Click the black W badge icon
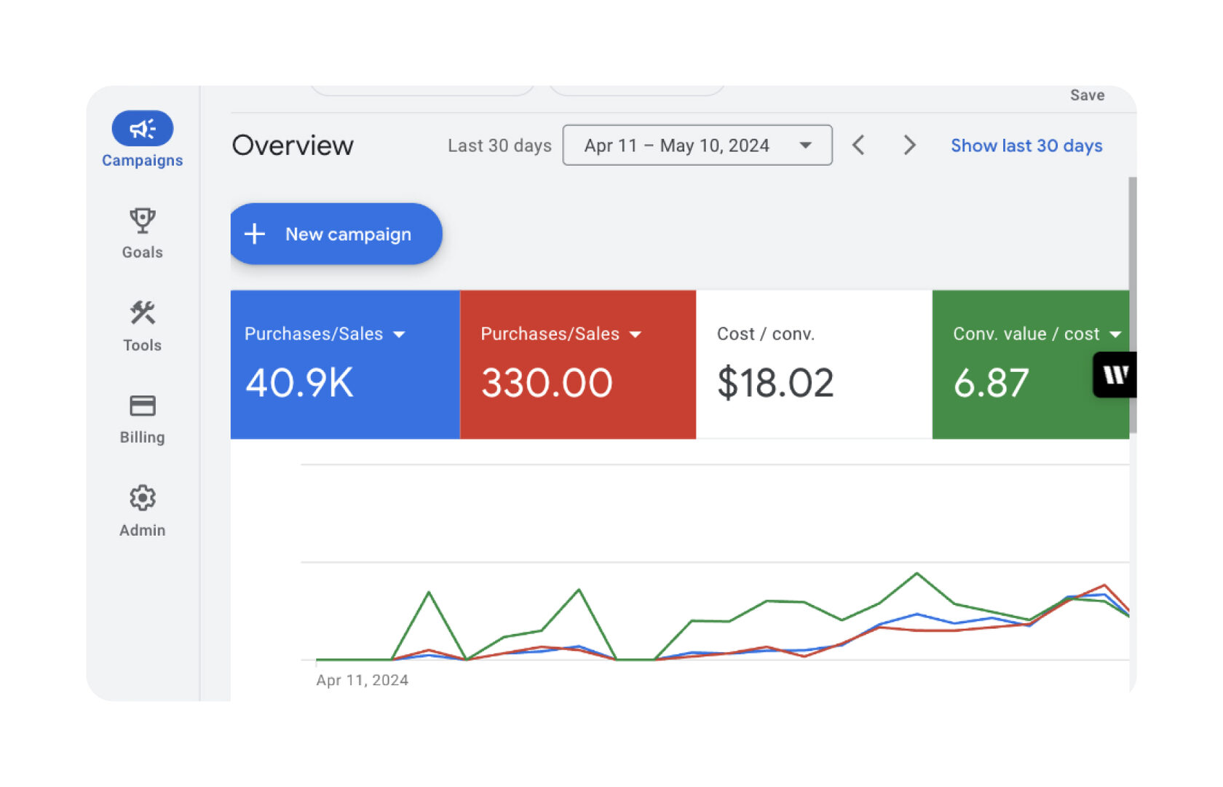 pyautogui.click(x=1115, y=375)
